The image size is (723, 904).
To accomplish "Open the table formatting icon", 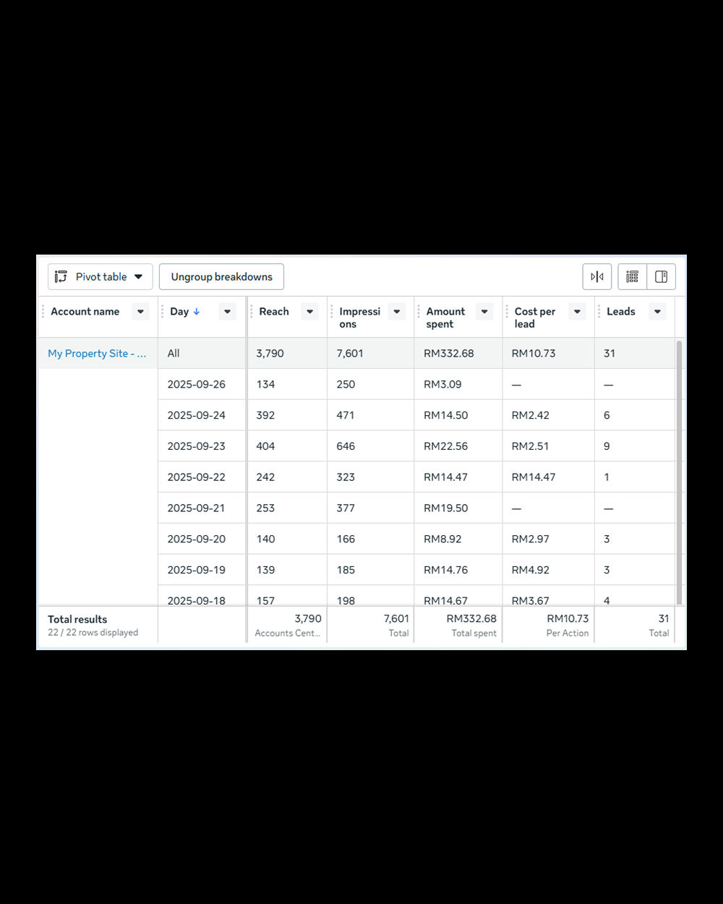I will point(631,276).
